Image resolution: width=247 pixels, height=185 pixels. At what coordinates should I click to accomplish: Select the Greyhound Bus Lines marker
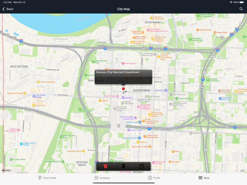220,98
